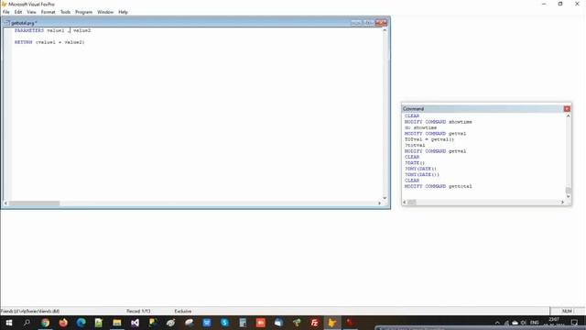This screenshot has width=586, height=330.
Task: Open the Python icon on taskbar
Action: (153, 323)
